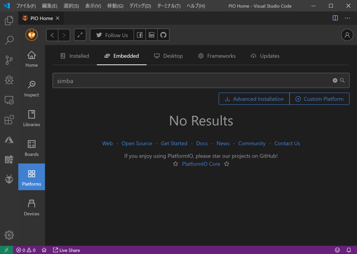Go to Libraries in PIO sidebar

coord(32,119)
